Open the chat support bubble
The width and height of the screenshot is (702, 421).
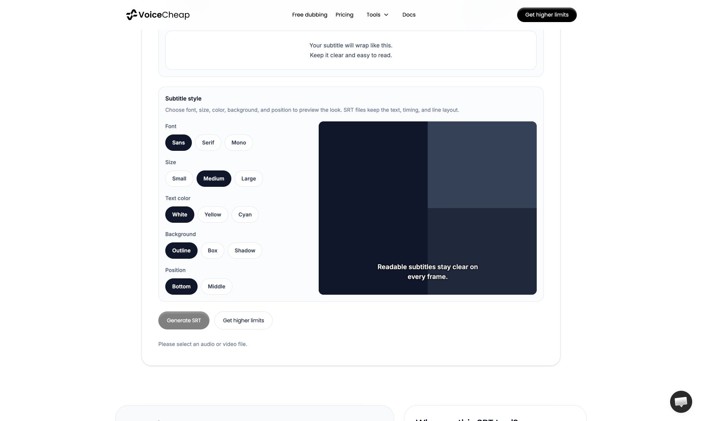pyautogui.click(x=681, y=402)
